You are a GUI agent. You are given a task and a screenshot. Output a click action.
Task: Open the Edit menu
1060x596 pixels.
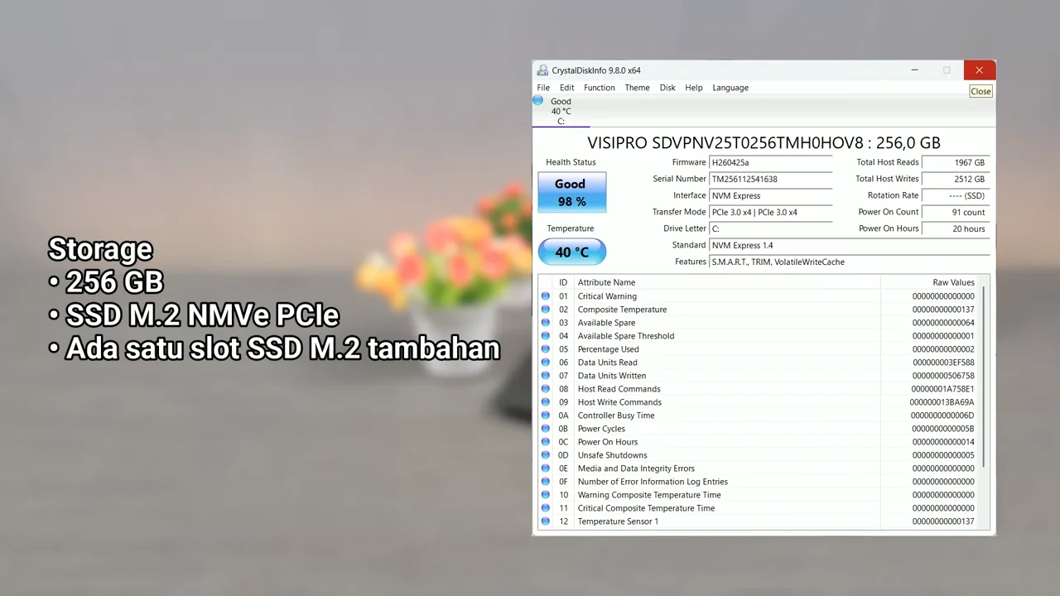pyautogui.click(x=566, y=88)
